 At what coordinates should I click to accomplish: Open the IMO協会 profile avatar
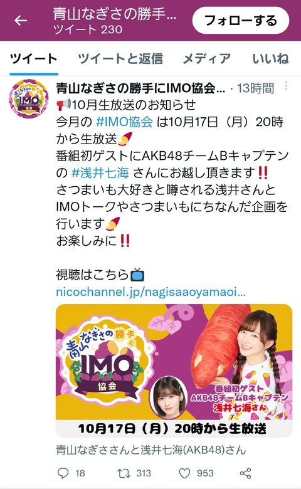[x=29, y=99]
